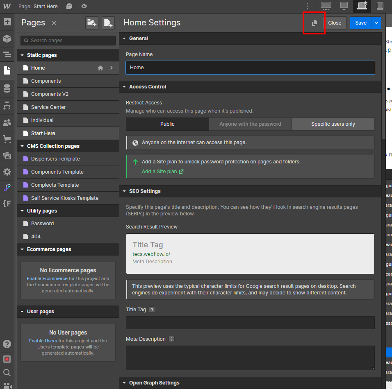Click into the Title Tag input

tap(250, 323)
